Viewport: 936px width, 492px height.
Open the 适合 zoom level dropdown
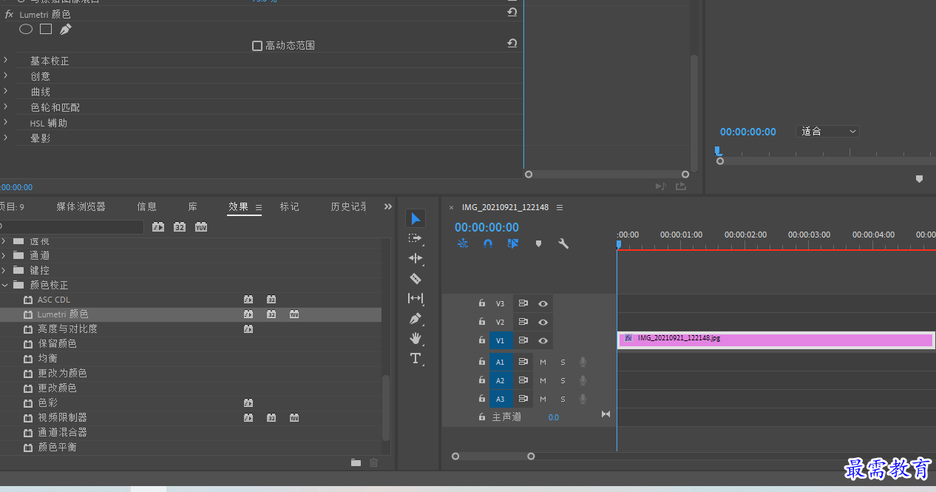(828, 131)
